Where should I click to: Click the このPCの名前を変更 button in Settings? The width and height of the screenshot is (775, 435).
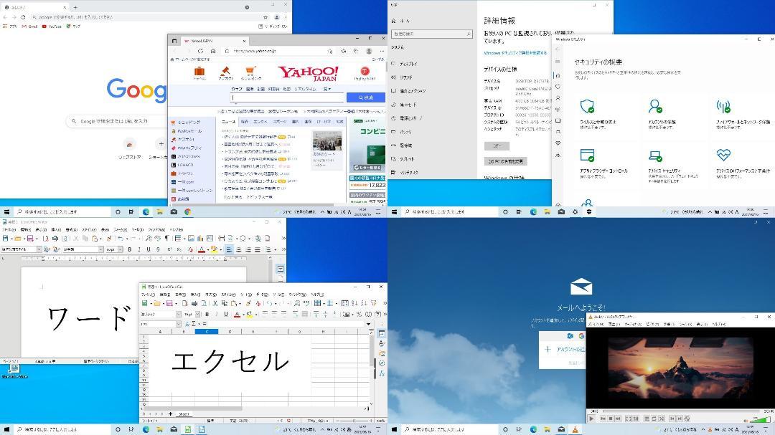click(x=506, y=161)
